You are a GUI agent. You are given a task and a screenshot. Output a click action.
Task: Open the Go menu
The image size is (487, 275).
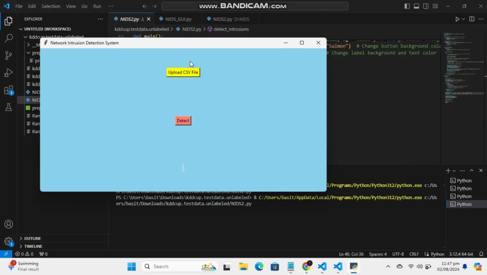click(x=84, y=6)
